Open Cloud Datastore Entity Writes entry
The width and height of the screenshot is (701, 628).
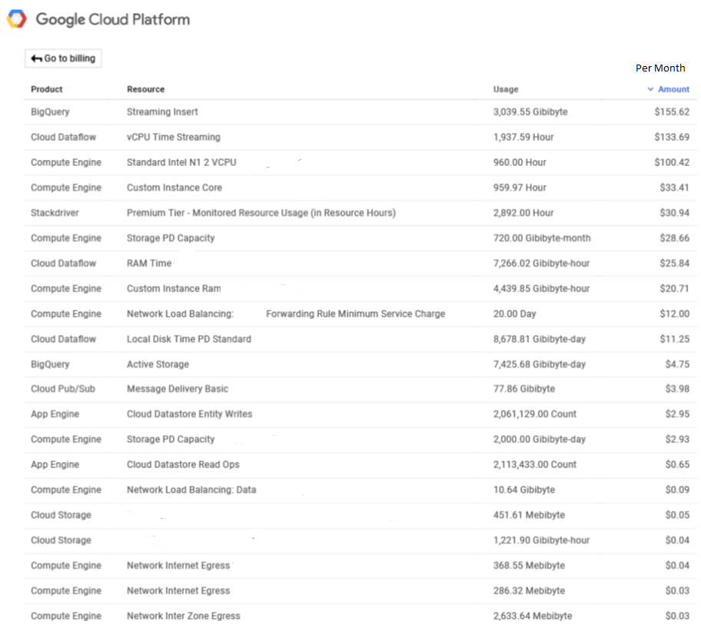pyautogui.click(x=189, y=414)
